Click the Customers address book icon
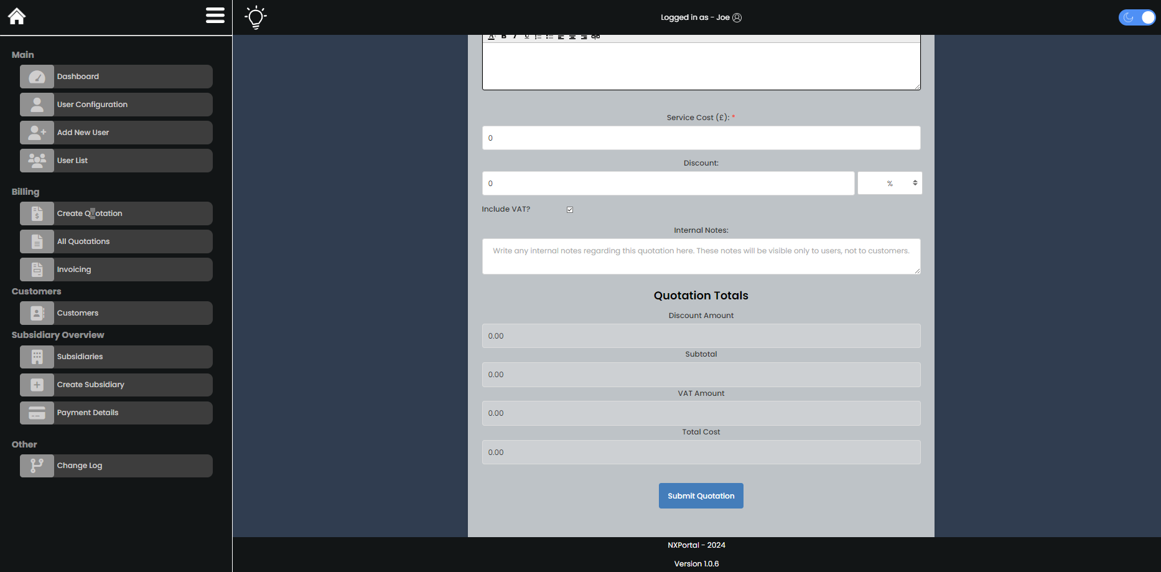Viewport: 1161px width, 572px height. [37, 313]
